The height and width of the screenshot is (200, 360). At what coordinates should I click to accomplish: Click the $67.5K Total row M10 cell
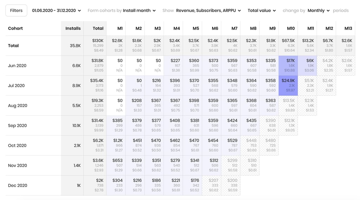coord(288,46)
